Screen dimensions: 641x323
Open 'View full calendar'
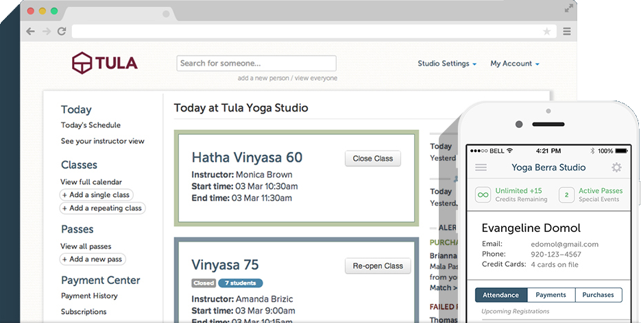click(x=91, y=182)
